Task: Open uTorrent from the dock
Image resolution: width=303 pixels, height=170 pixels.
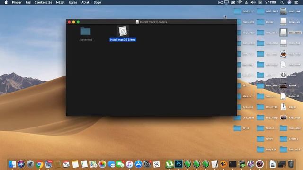Action: [169, 164]
